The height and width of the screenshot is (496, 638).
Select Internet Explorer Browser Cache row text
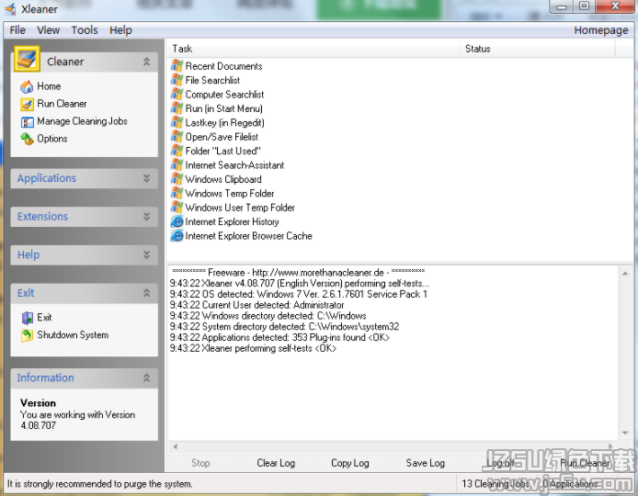tap(248, 236)
